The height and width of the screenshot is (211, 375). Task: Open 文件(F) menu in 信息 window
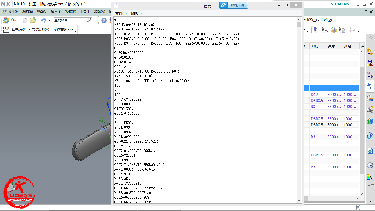(121, 13)
